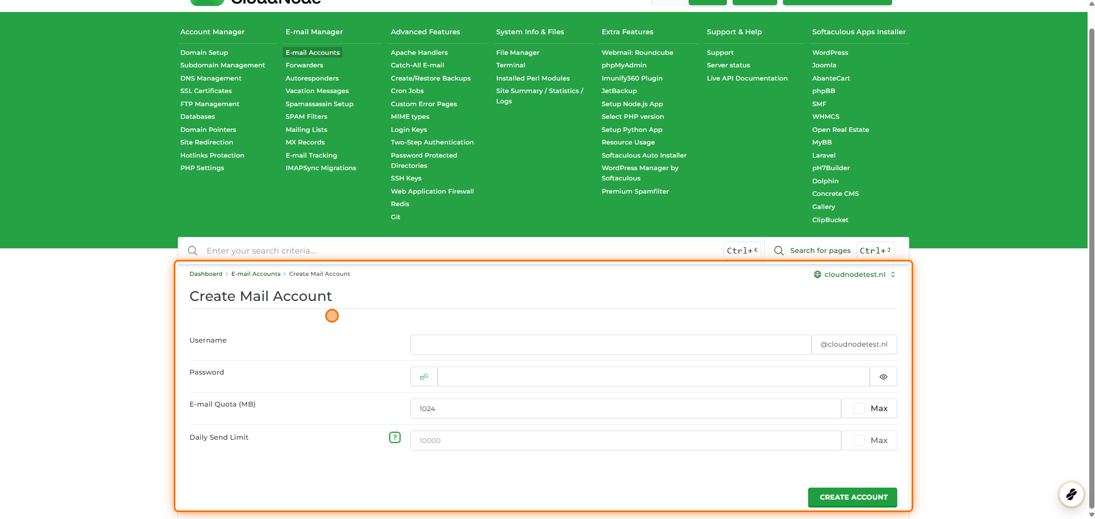Click the magnifier icon in search criteria bar
Screen dimensions: 1095x519
click(193, 251)
